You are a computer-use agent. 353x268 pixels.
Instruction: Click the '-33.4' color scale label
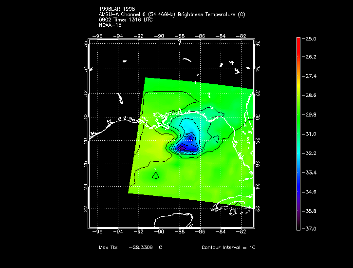(309, 172)
